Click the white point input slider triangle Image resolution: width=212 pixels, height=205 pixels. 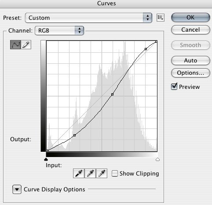(x=157, y=159)
